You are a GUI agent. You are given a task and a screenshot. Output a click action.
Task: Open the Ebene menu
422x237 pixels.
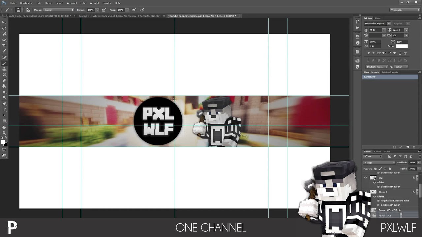48,3
